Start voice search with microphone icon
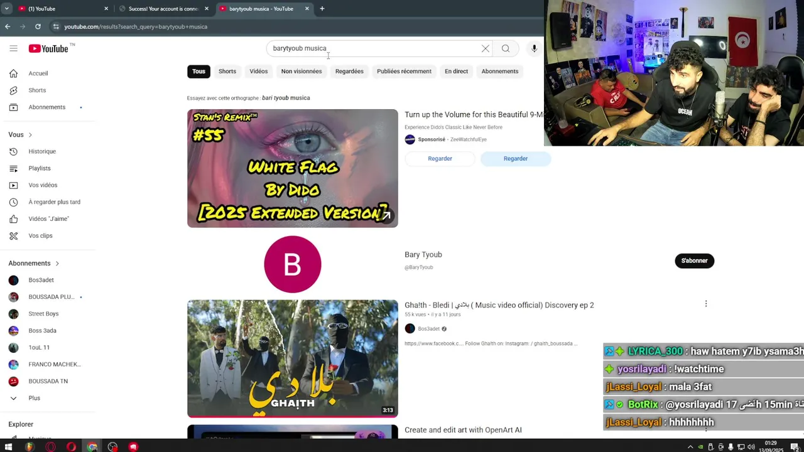 click(x=534, y=48)
